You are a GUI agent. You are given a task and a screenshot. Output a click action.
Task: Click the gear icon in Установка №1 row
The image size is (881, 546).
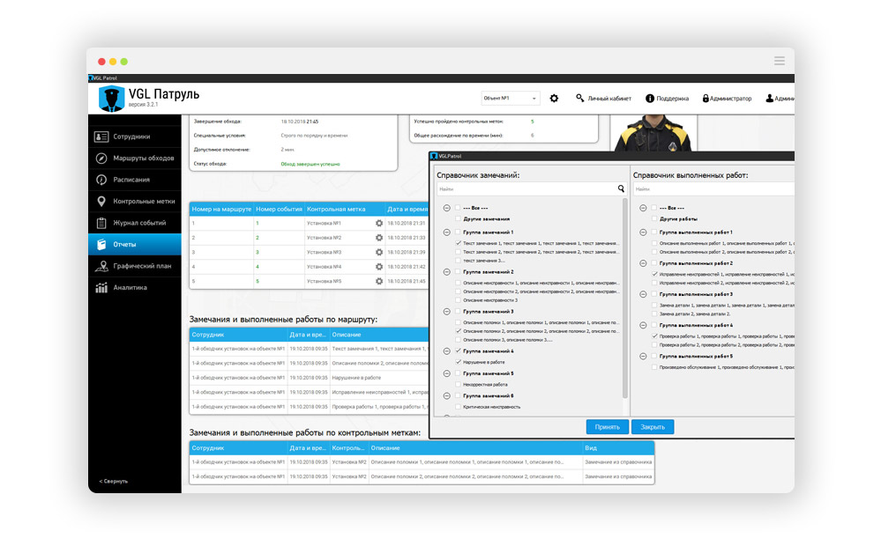(x=379, y=224)
